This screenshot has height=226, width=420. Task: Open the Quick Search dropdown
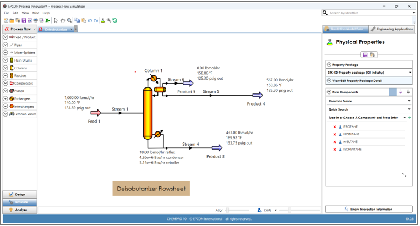(x=409, y=109)
